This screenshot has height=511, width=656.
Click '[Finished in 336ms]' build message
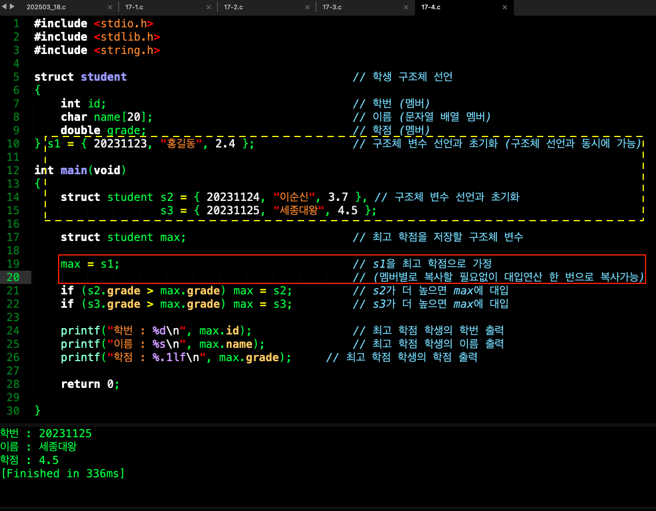click(63, 474)
